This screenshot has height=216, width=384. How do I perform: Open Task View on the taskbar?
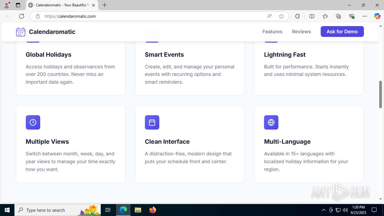108,210
